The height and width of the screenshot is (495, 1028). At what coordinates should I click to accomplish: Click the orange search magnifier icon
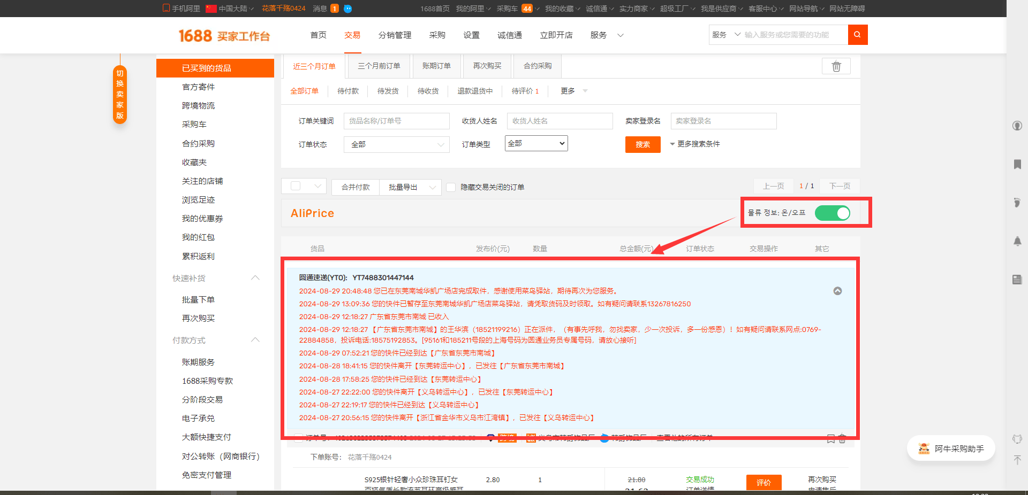[x=857, y=35]
